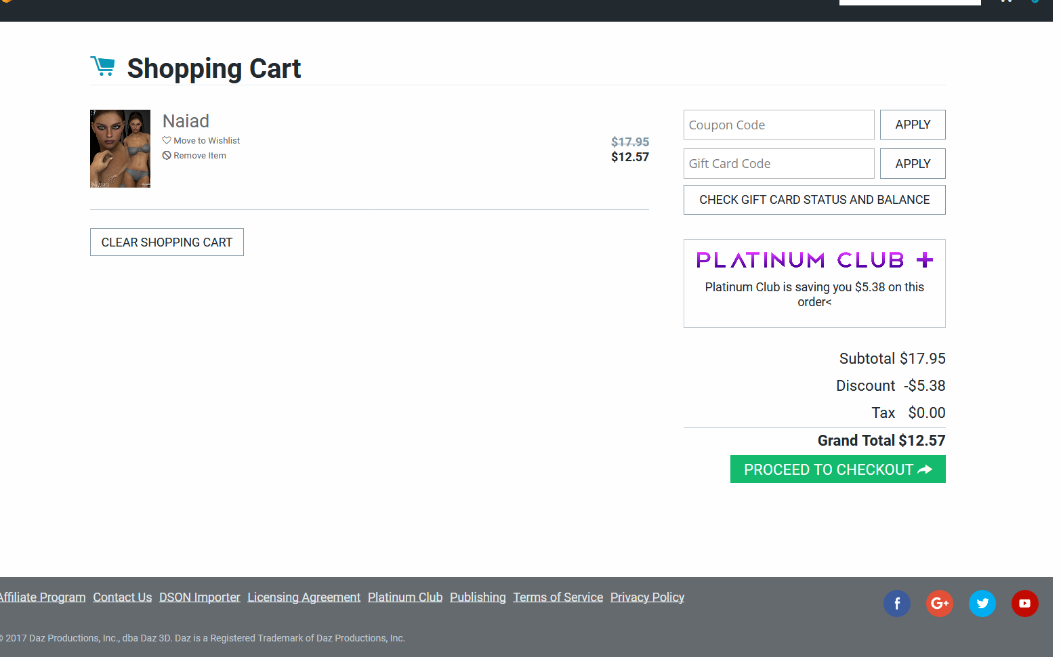Click the shopping cart icon beside title
Image resolution: width=1061 pixels, height=657 pixels.
point(102,66)
